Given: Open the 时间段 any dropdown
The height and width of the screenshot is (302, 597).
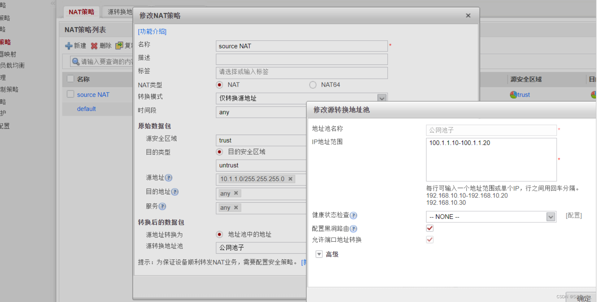Looking at the screenshot, I should click(261, 112).
